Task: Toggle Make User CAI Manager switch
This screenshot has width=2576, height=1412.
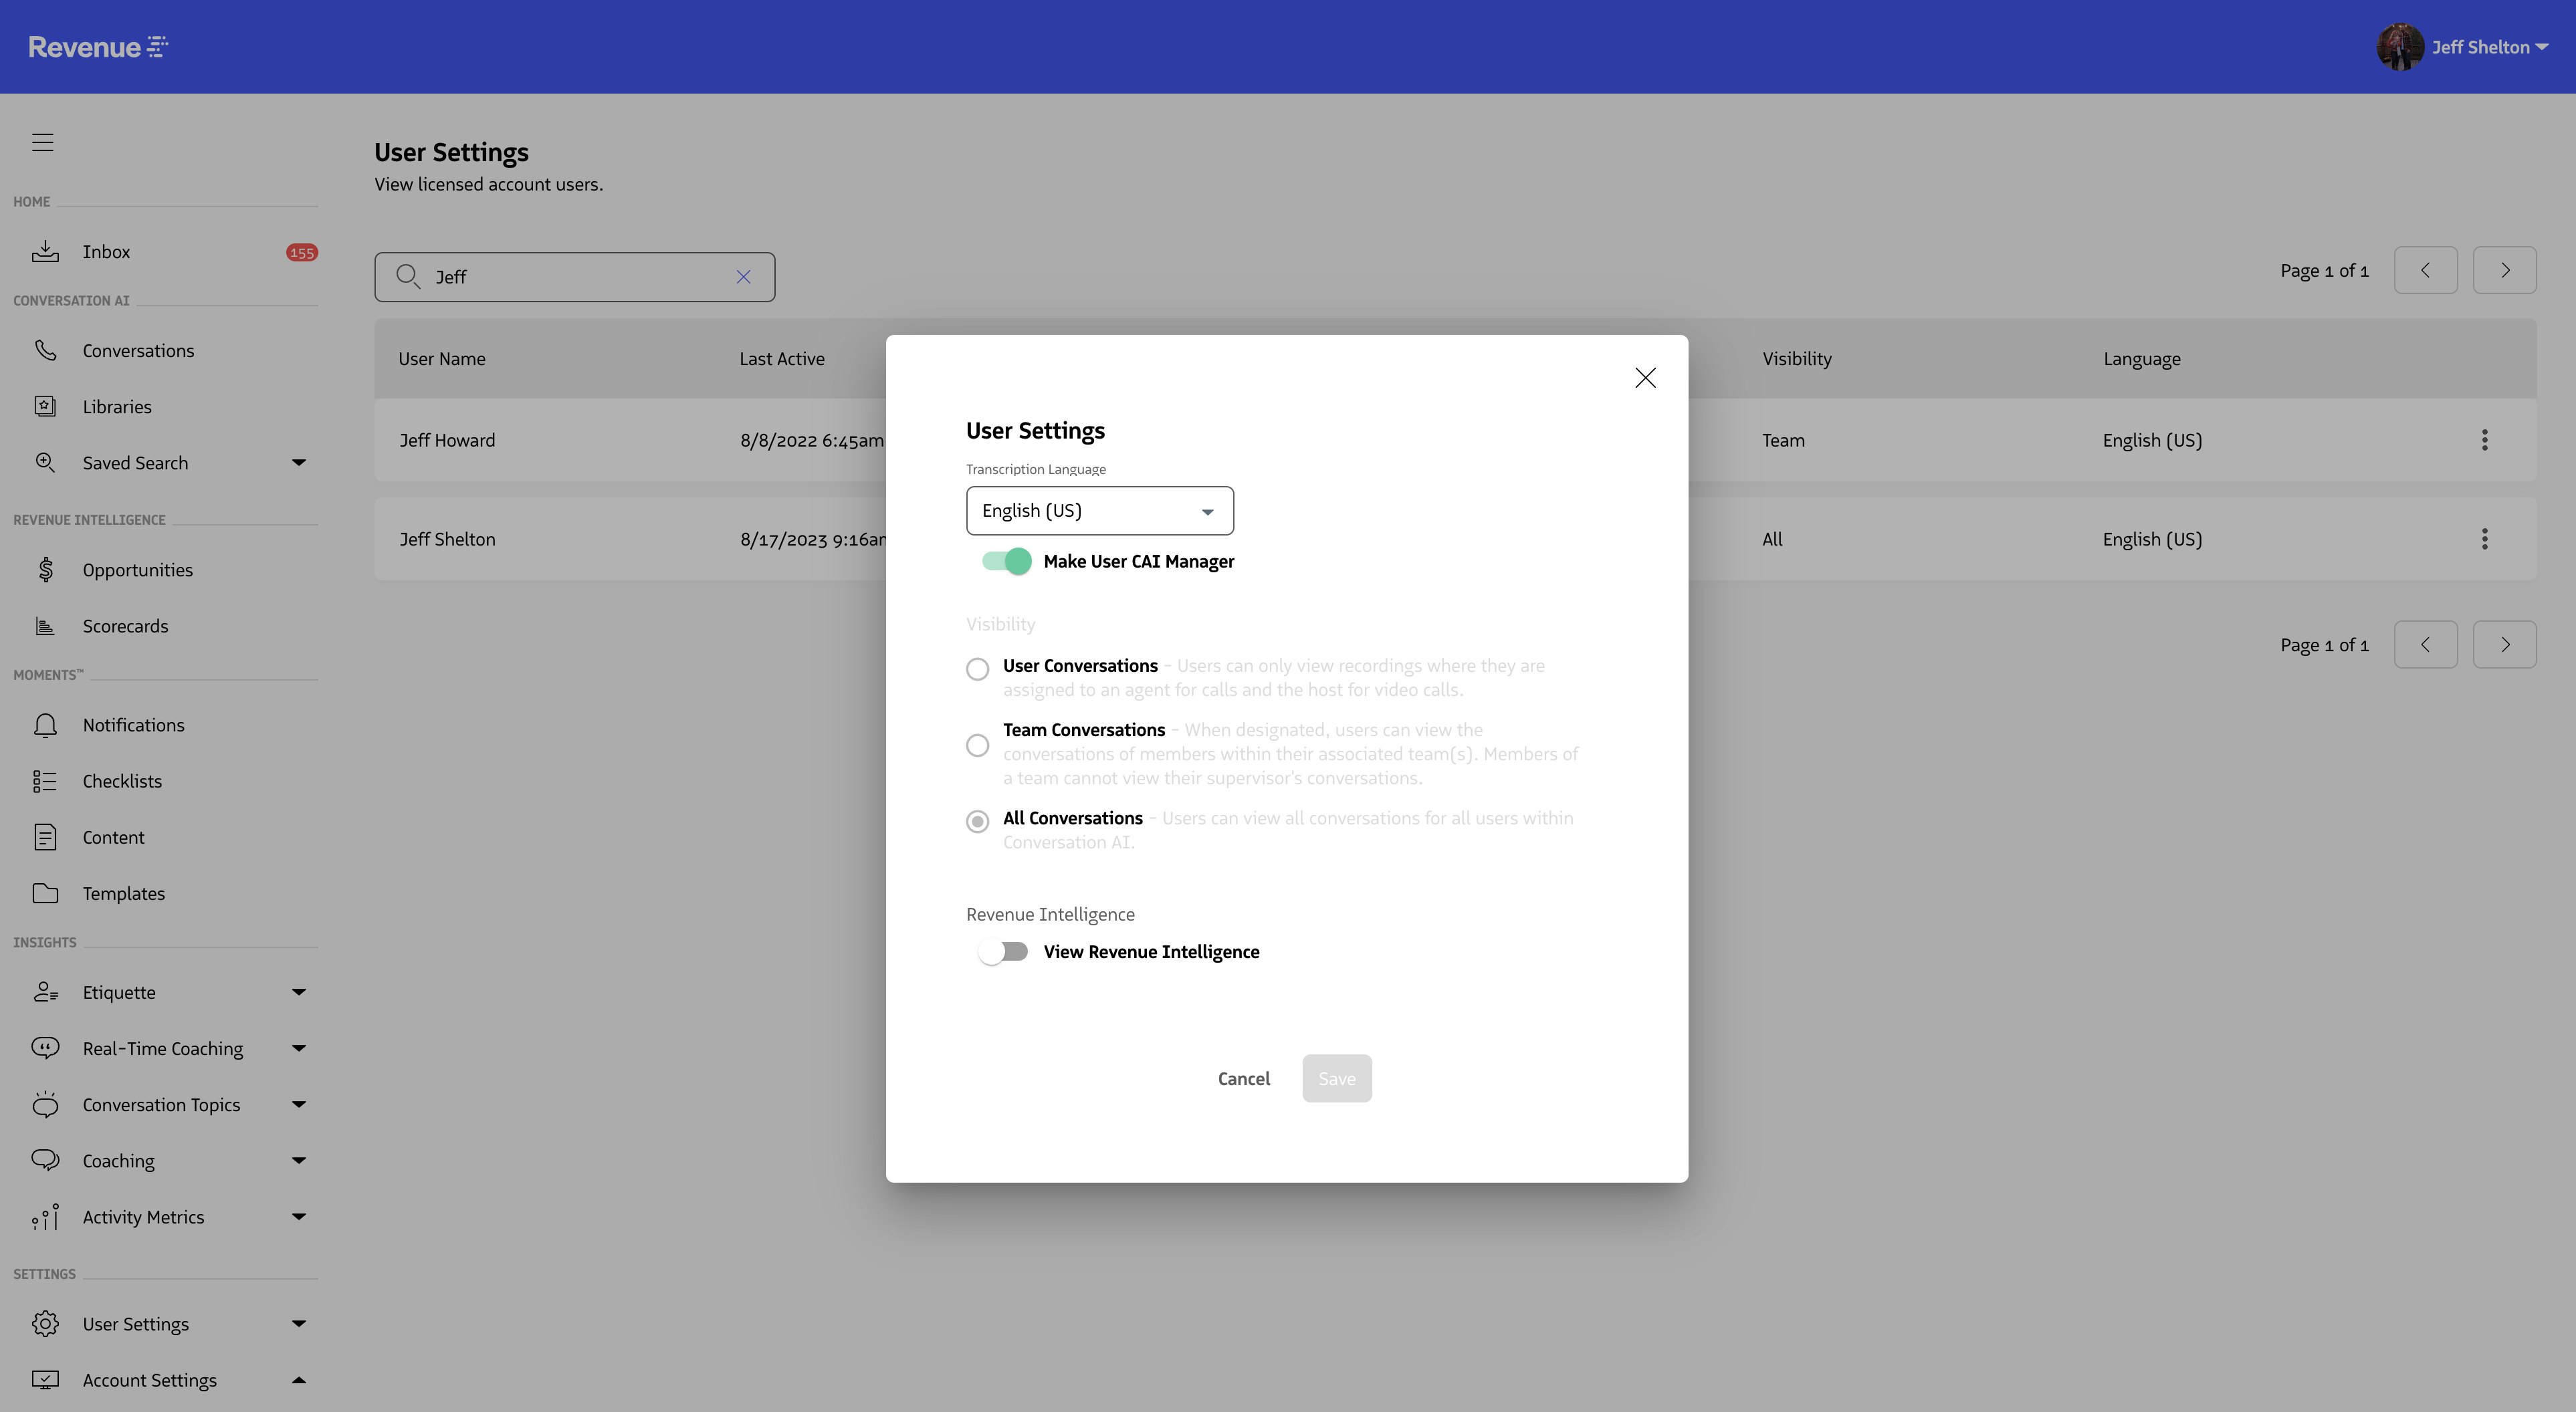Action: (1006, 561)
